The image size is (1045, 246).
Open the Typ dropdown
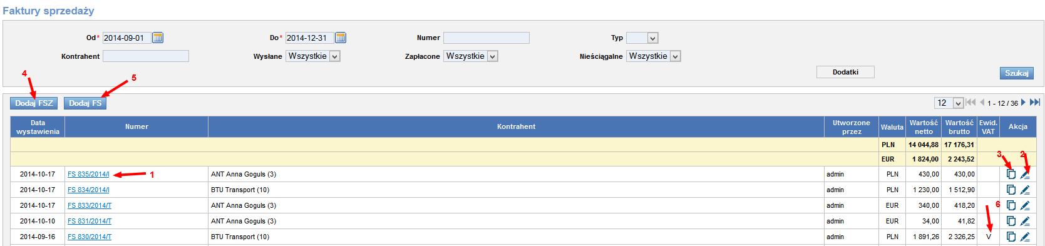[642, 38]
